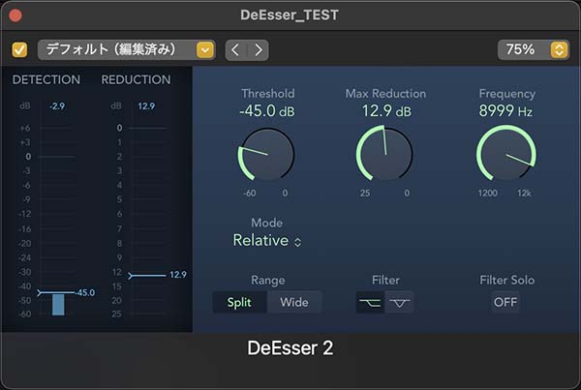Click the previous preset arrow

[235, 49]
